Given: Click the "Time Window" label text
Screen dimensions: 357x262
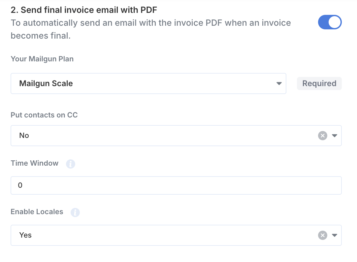Looking at the screenshot, I should pyautogui.click(x=35, y=163).
